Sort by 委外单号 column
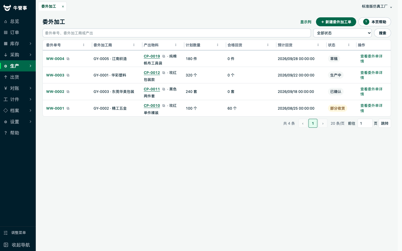Viewport: 402px width, 251px height. [x=84, y=45]
